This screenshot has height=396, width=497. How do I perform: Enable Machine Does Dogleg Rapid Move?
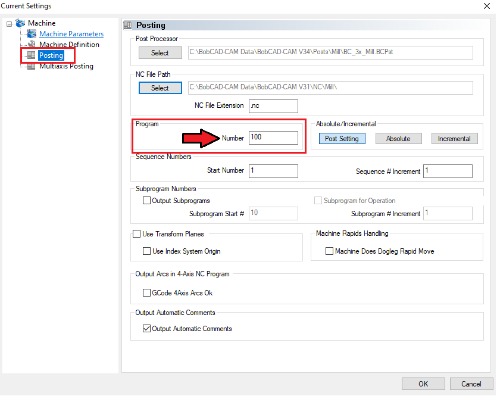(x=330, y=251)
